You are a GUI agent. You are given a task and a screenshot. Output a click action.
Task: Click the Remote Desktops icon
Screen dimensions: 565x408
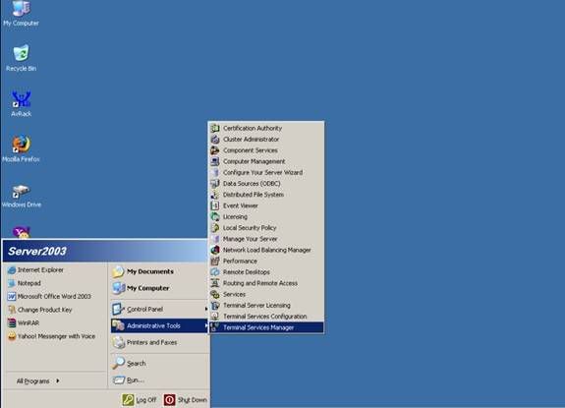coord(215,272)
